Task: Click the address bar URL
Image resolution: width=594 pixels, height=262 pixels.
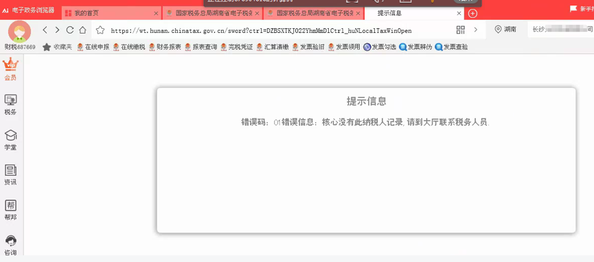Action: [x=261, y=31]
